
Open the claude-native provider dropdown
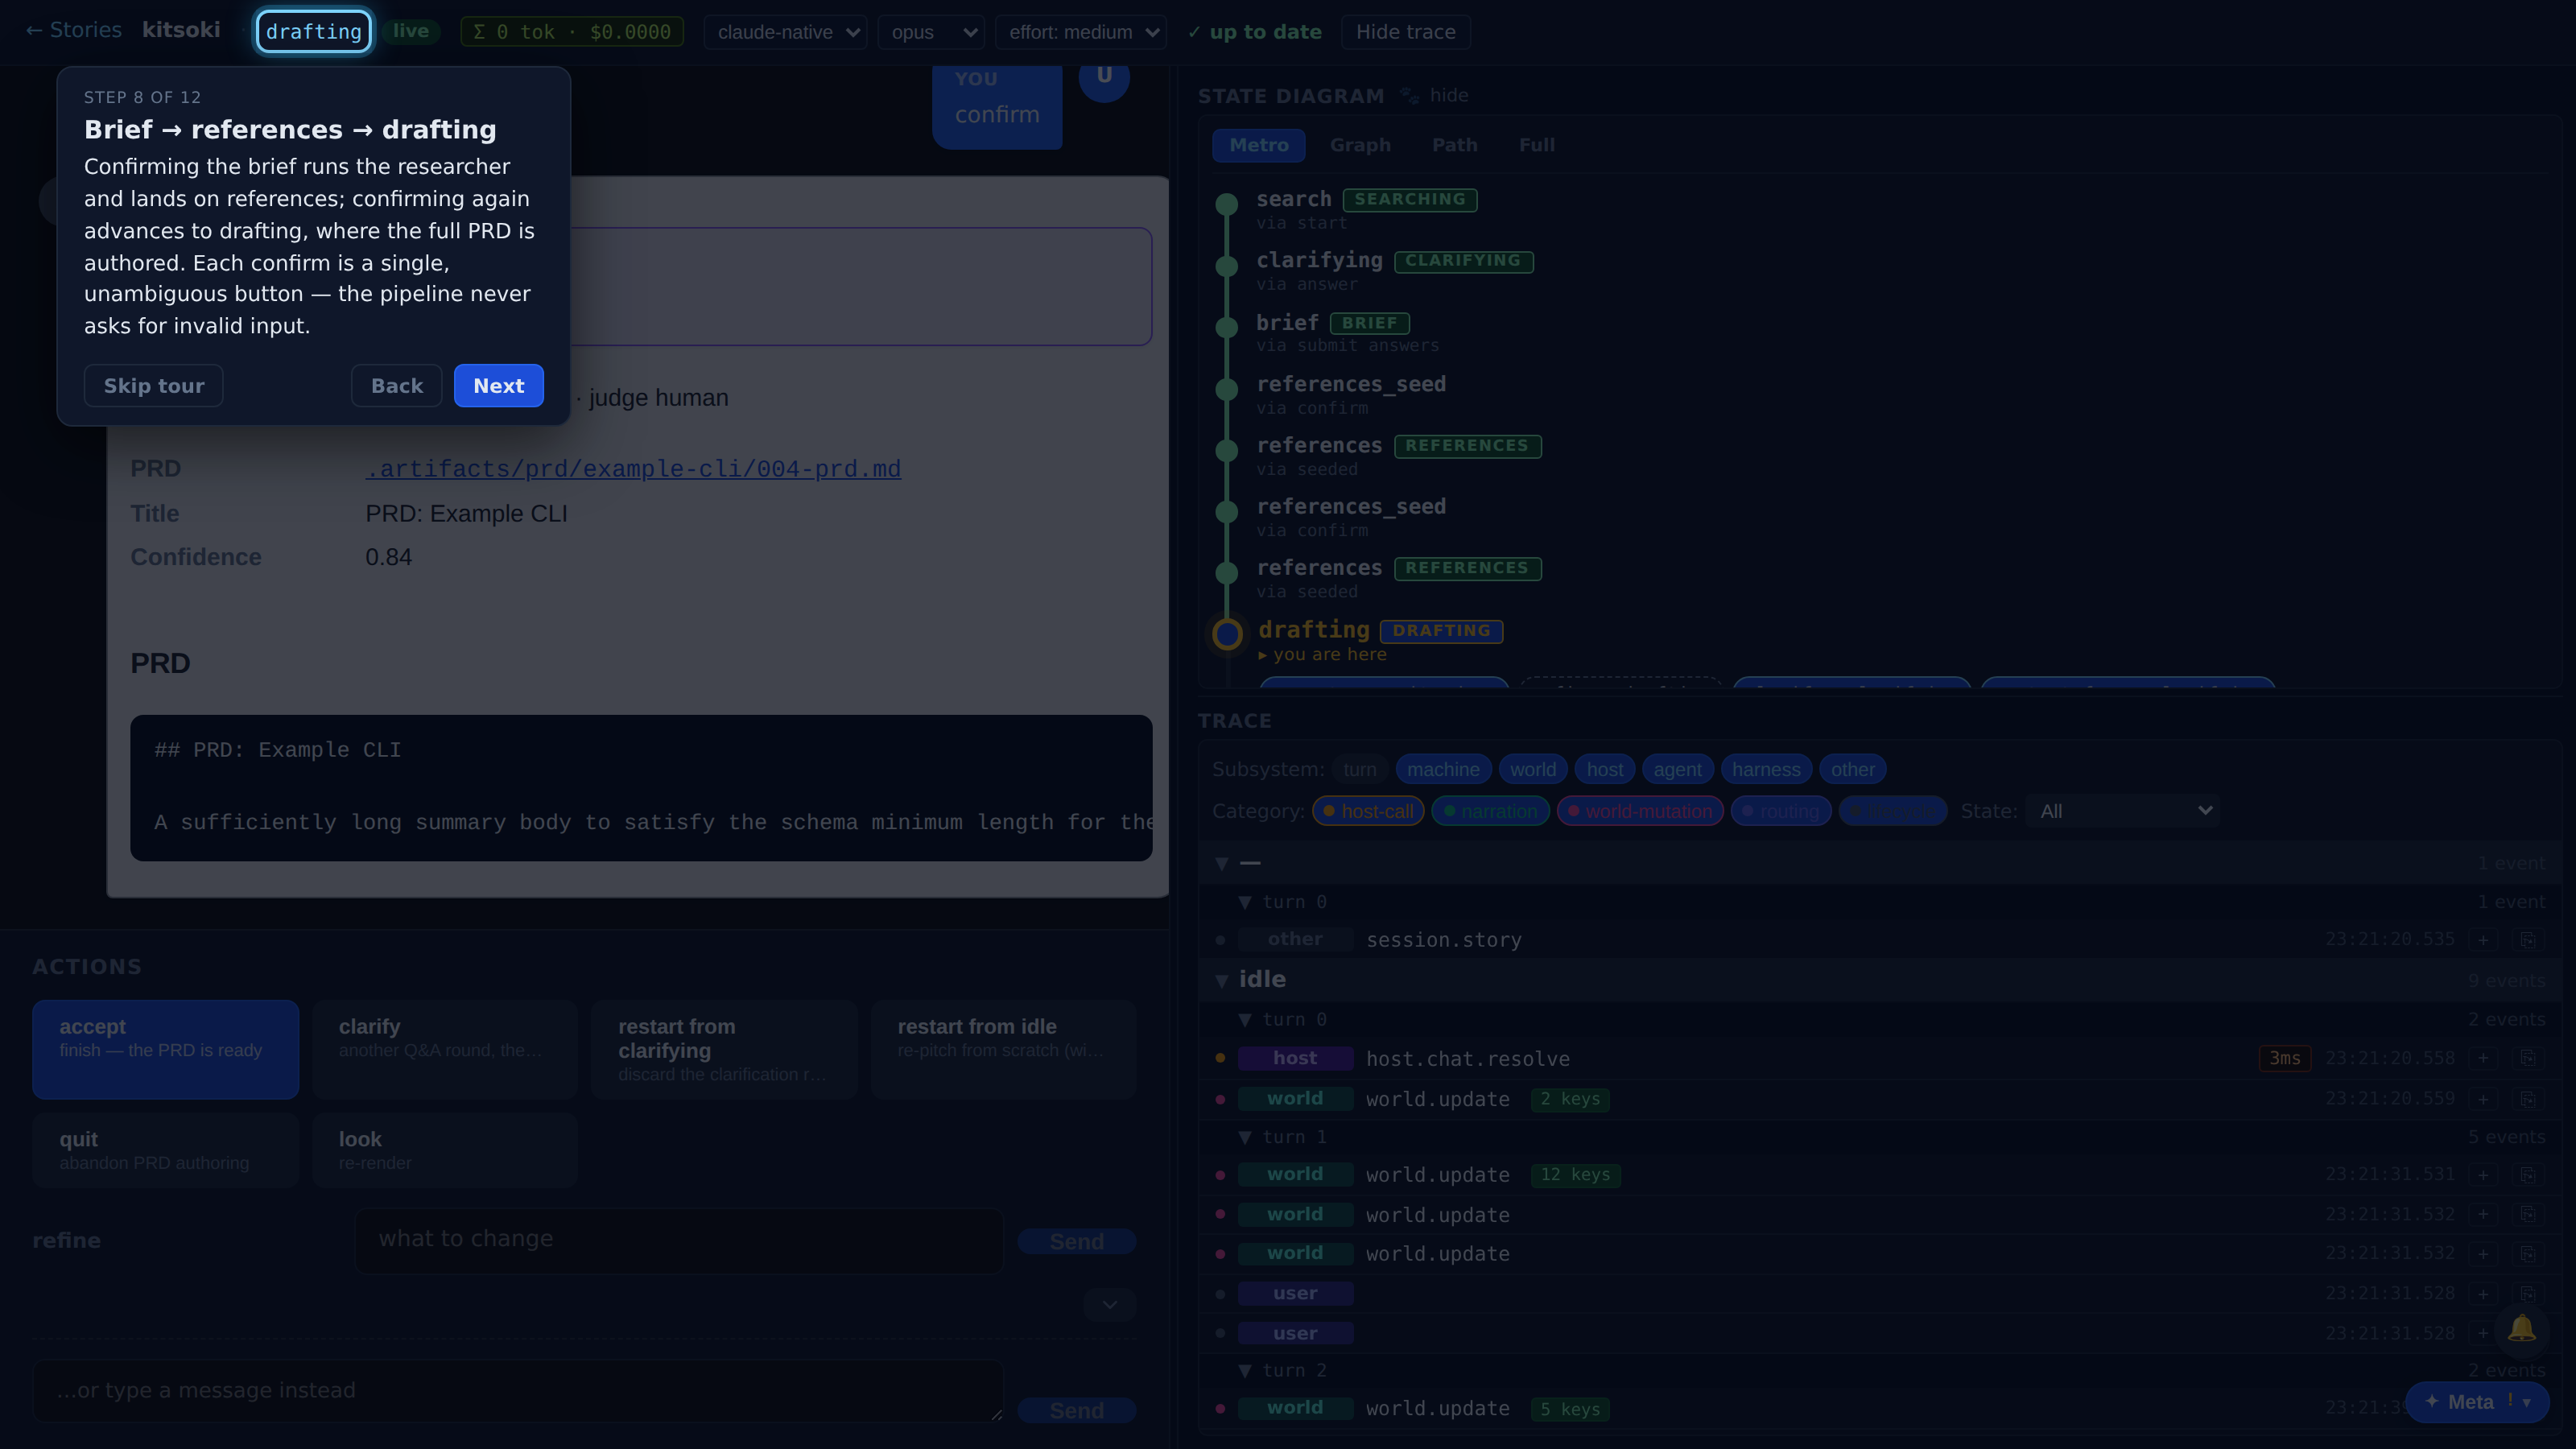tap(785, 32)
